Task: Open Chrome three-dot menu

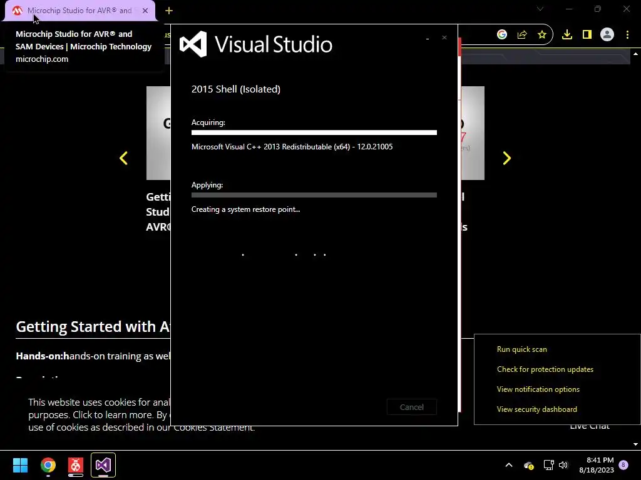Action: pos(627,35)
